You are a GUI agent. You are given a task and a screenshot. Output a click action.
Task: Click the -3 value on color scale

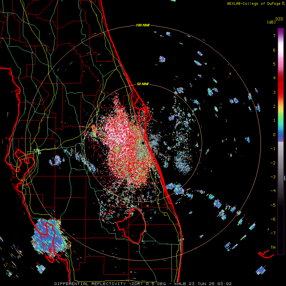pyautogui.click(x=273, y=177)
